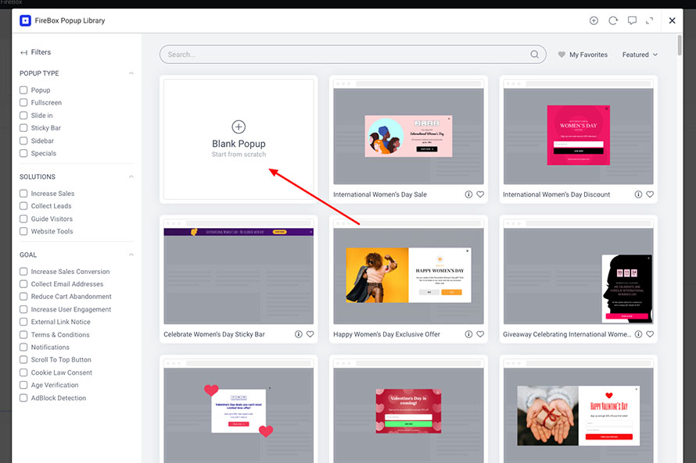Enable Specials filter
This screenshot has height=463, width=696.
[23, 153]
